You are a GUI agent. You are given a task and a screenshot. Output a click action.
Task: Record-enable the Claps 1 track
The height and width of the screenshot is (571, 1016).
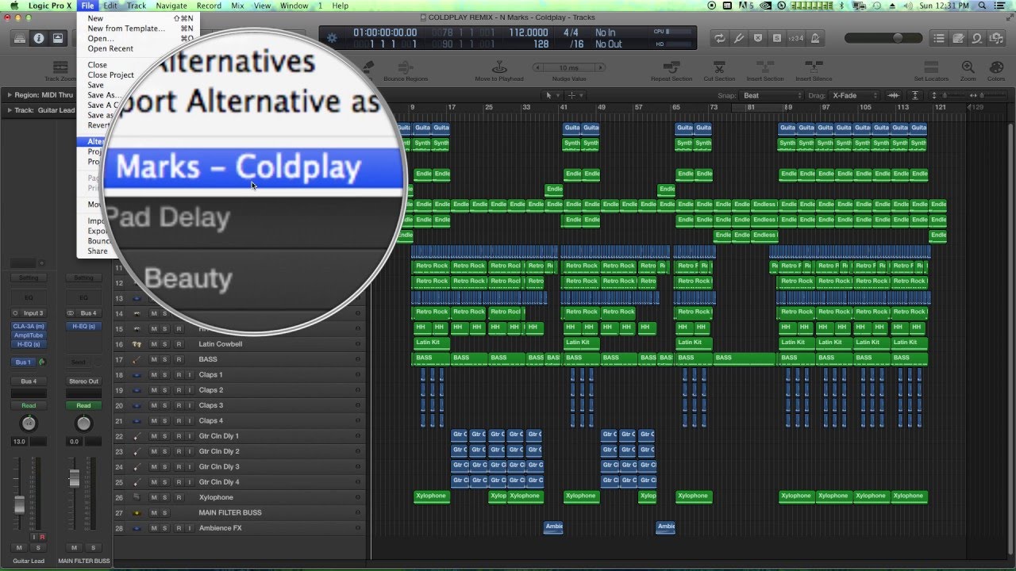(179, 375)
